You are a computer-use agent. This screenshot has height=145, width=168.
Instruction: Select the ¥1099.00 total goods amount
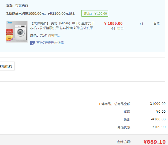[158, 104]
